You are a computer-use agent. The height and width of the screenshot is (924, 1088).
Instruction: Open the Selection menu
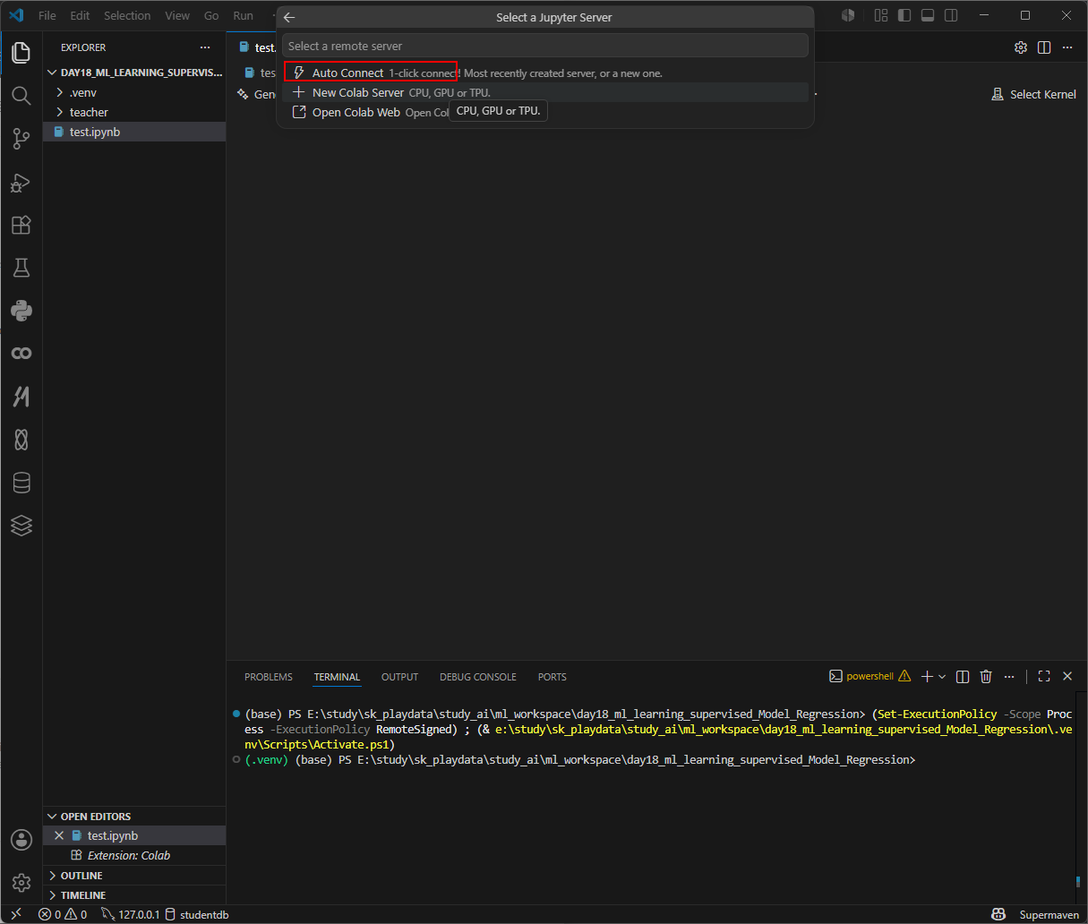(x=127, y=15)
